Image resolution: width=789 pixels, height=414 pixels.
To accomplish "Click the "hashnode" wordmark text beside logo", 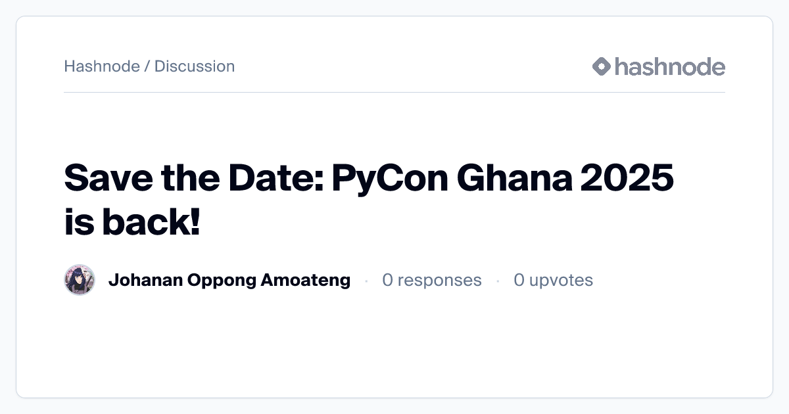I will point(669,66).
